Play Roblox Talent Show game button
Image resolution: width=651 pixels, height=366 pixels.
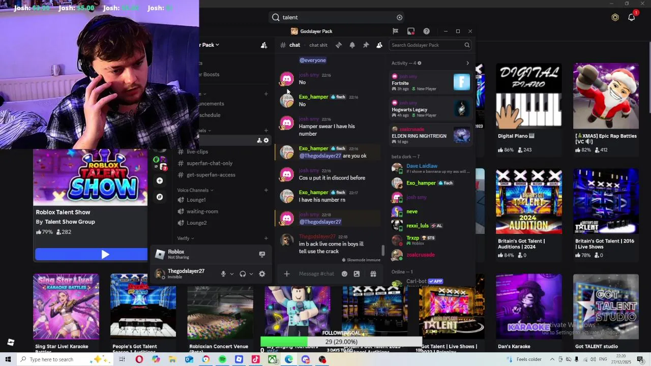[x=92, y=254]
